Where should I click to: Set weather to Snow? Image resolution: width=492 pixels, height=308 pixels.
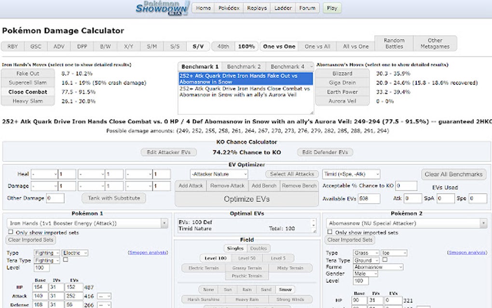(x=285, y=290)
